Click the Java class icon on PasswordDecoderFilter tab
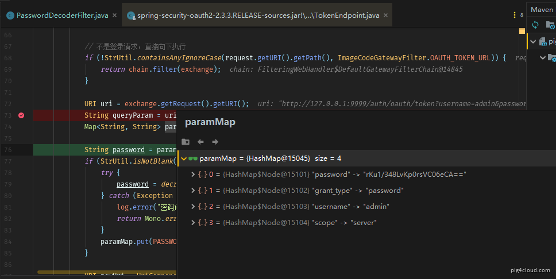 [x=10, y=15]
